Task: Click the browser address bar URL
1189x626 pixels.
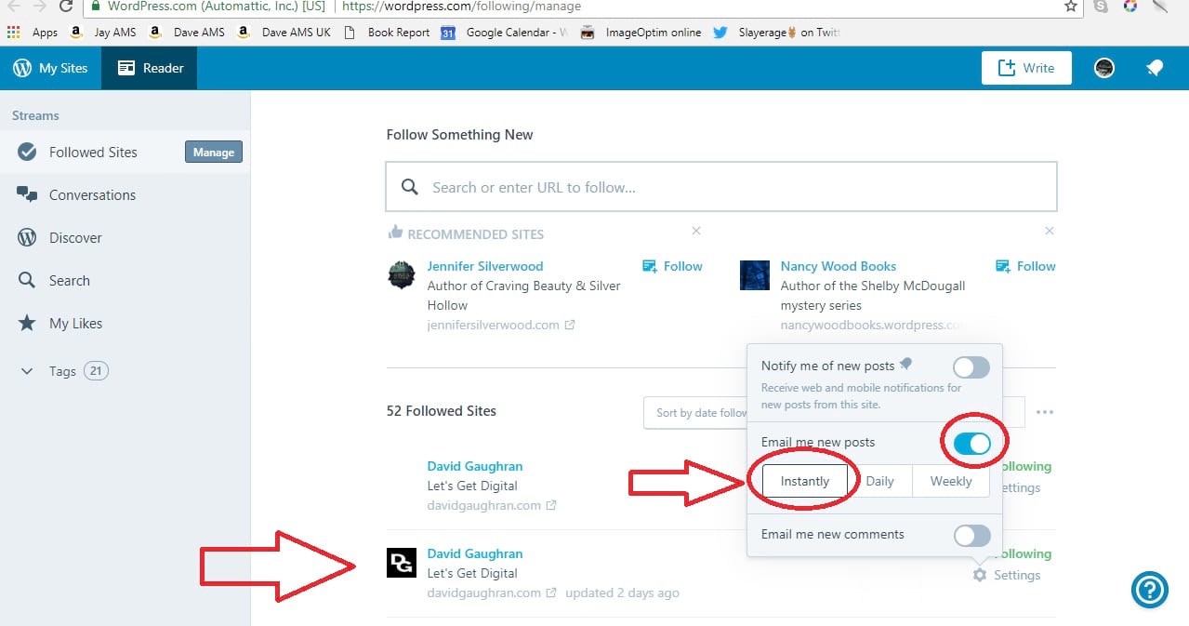Action: coord(462,6)
